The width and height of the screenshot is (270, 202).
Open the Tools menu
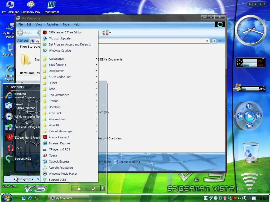(x=66, y=24)
